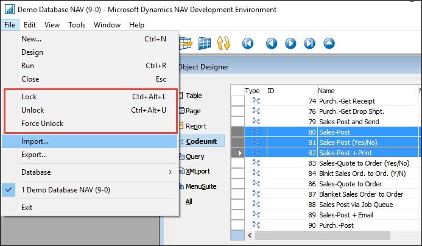Viewport: 422px width, 246px height.
Task: Open the File menu
Action: point(10,25)
